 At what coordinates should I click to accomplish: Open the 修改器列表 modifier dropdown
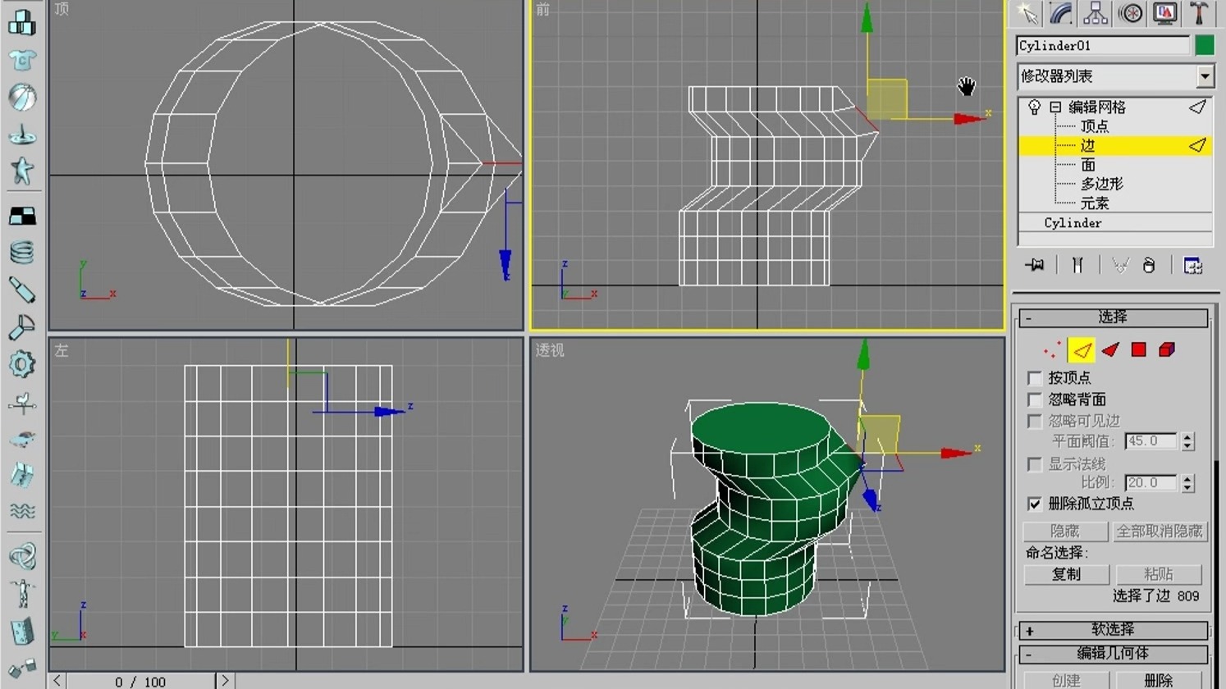(1205, 75)
